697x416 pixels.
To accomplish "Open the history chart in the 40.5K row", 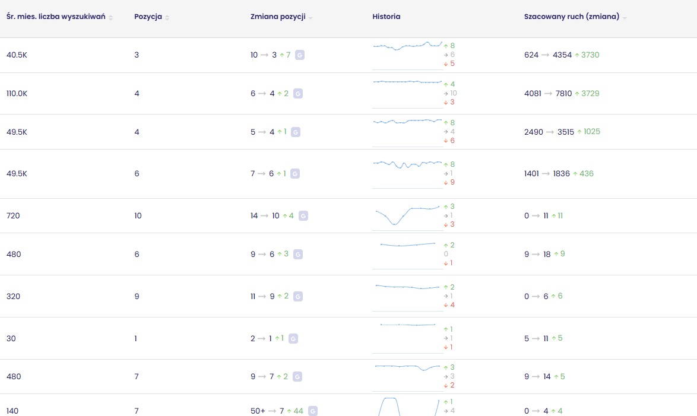I will (x=407, y=55).
